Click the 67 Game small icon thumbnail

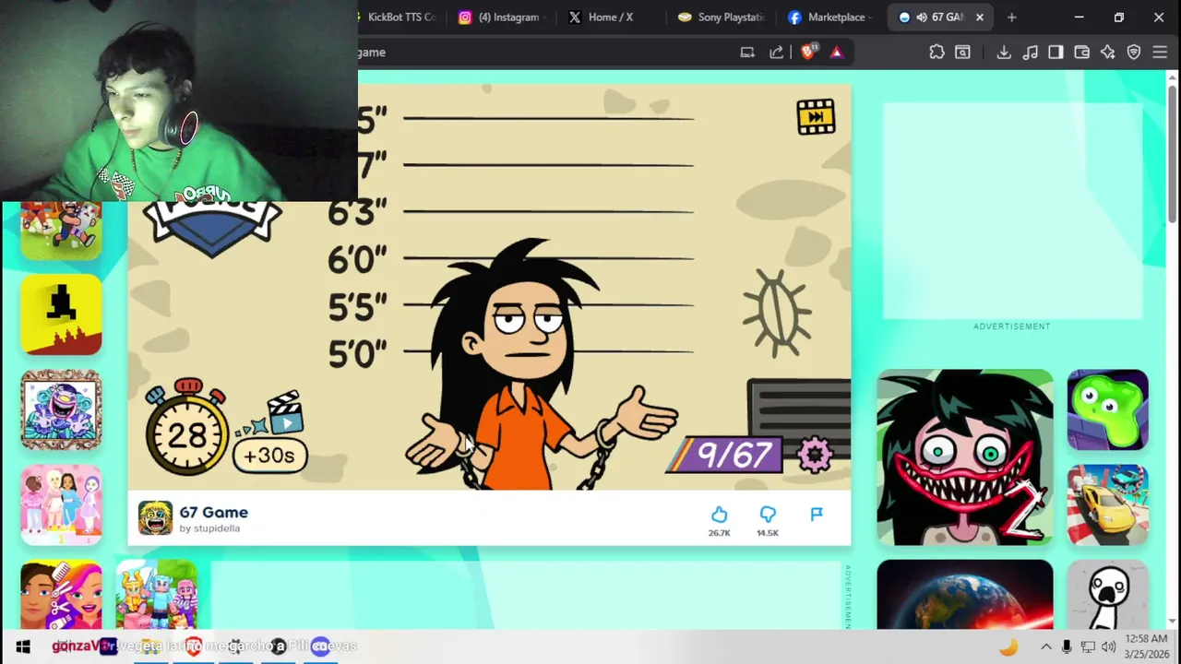tap(155, 518)
